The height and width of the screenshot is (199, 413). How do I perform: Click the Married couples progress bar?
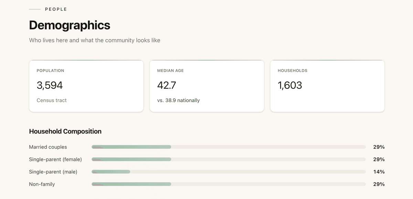228,147
